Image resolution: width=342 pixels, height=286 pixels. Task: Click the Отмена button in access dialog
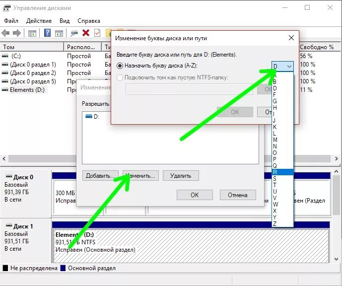click(x=238, y=195)
